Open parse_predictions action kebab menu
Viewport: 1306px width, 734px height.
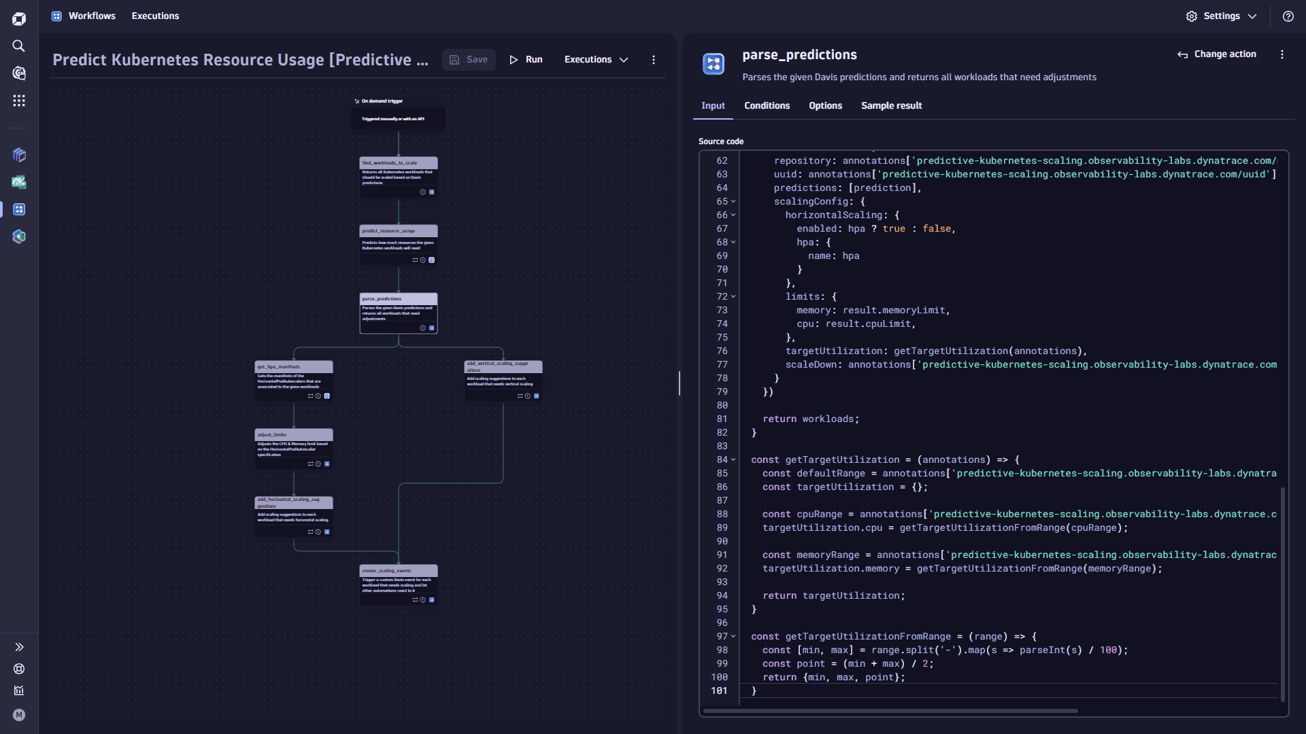tap(1282, 54)
